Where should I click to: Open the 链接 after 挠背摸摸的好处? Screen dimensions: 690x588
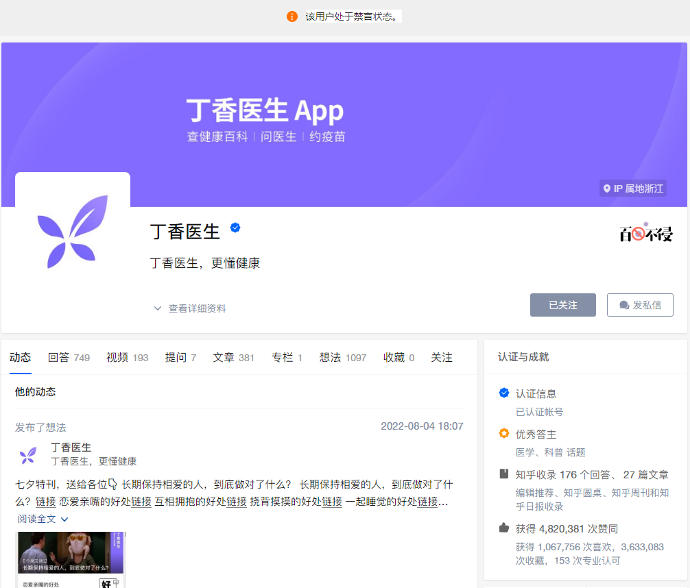click(x=332, y=502)
